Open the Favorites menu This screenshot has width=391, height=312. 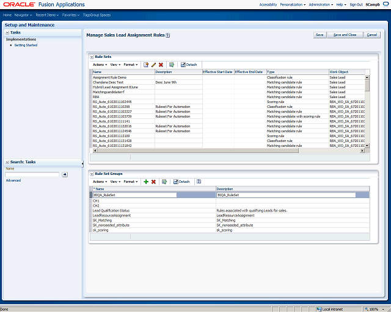pos(71,15)
